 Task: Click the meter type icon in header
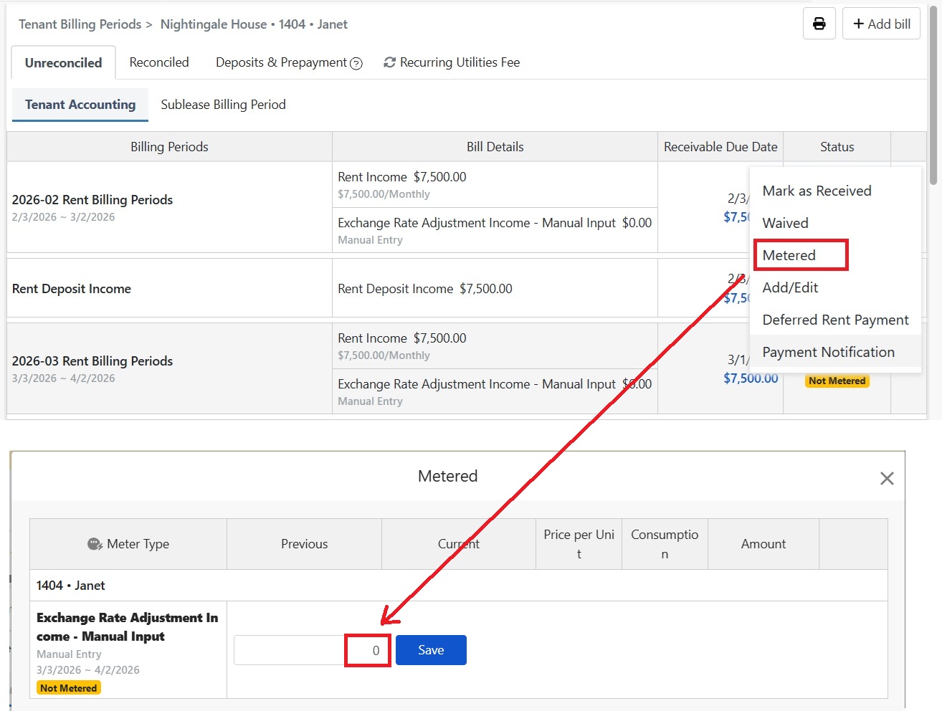[x=95, y=544]
